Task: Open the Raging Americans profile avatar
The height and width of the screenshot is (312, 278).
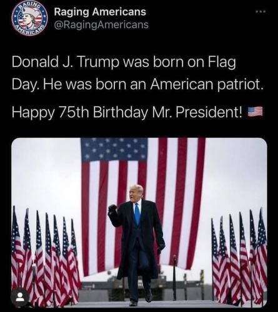Action: pyautogui.click(x=29, y=17)
